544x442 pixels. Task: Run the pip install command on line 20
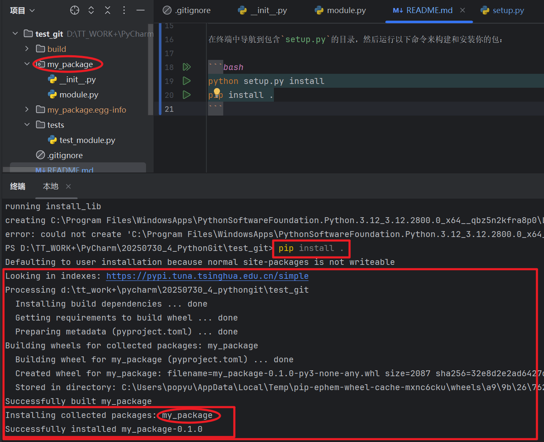click(x=187, y=94)
